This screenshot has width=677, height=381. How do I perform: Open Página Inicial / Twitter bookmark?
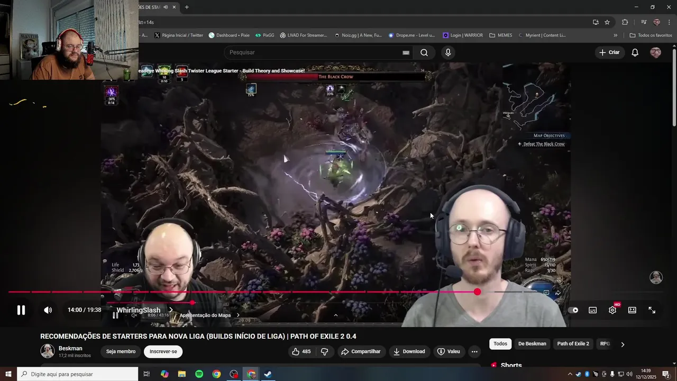click(178, 35)
